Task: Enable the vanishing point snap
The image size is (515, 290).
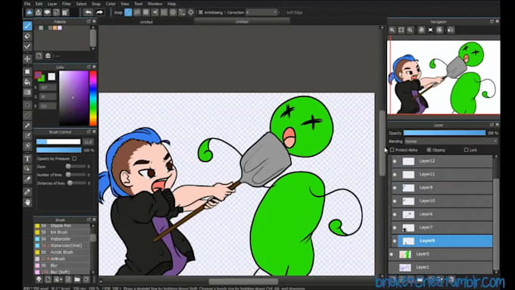Action: click(155, 12)
